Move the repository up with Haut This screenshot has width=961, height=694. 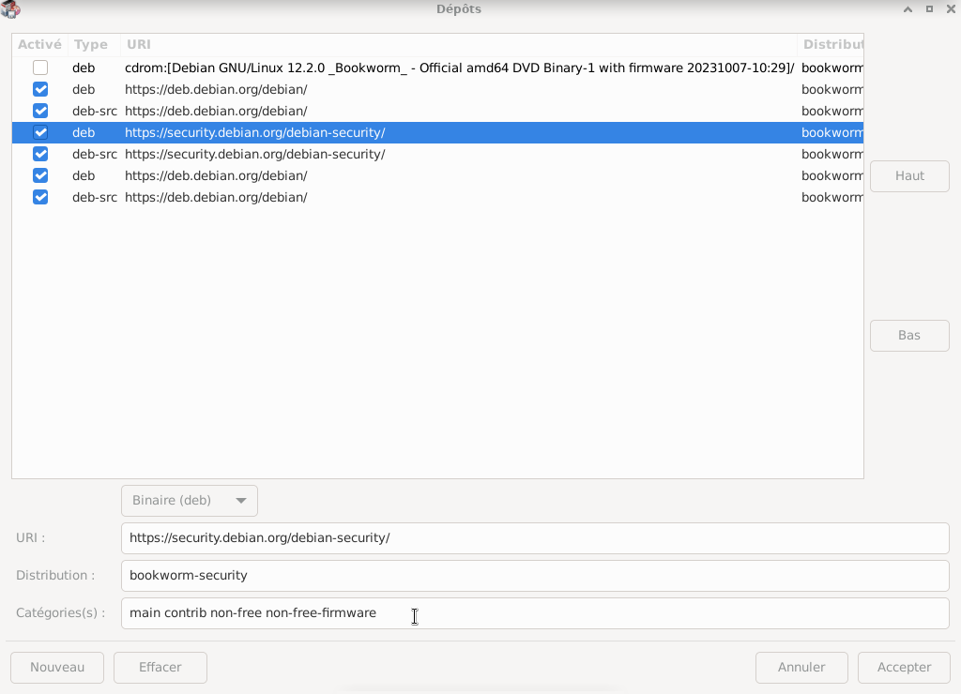coord(909,175)
